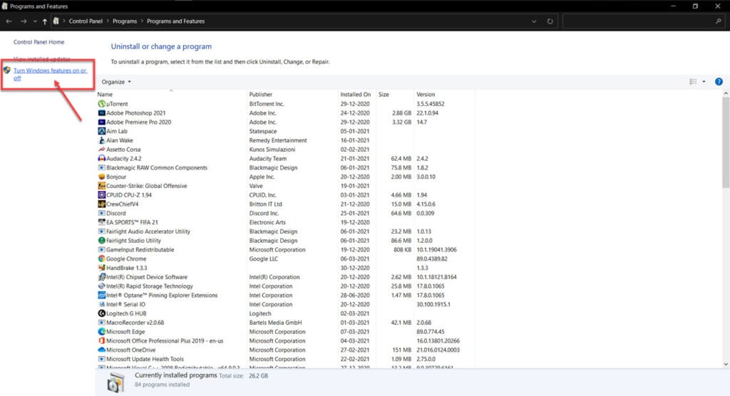Select Microsoft Update Health Tools entry
This screenshot has height=396, width=730.
click(285, 359)
